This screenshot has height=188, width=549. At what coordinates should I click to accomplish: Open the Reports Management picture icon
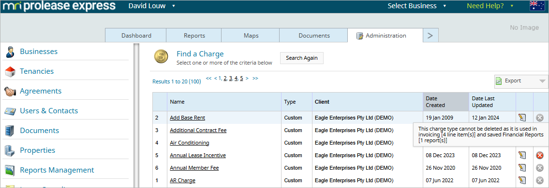click(10, 170)
